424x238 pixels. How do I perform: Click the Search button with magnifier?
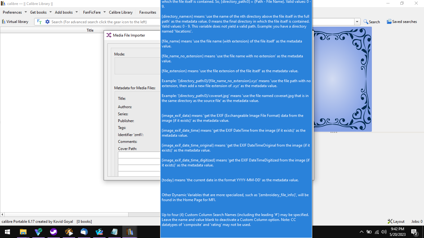pyautogui.click(x=372, y=22)
